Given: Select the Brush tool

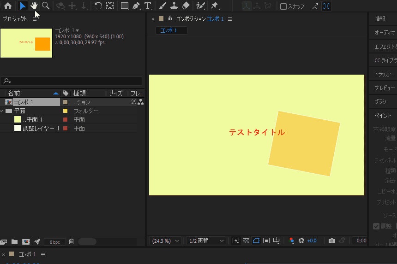Looking at the screenshot, I should click(162, 6).
